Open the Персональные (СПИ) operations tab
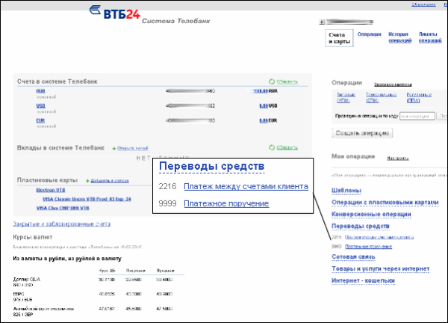This screenshot has width=448, height=323. tap(381, 97)
